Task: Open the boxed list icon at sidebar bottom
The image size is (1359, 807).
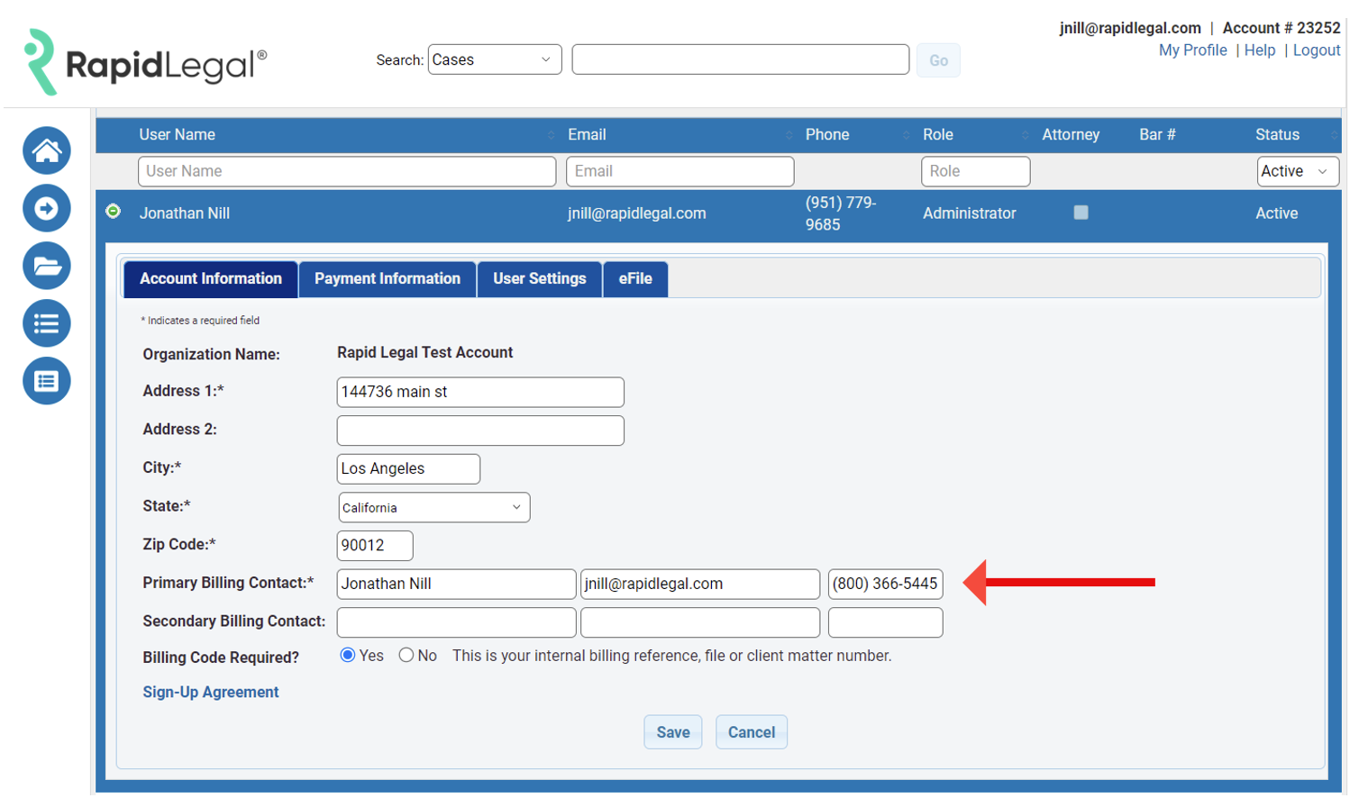Action: [46, 381]
